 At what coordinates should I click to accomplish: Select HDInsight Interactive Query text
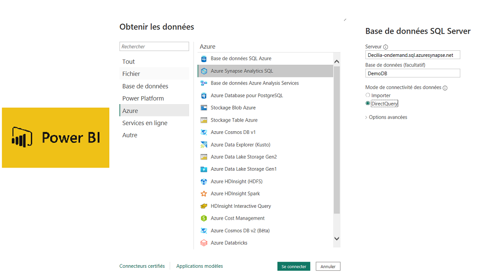click(x=241, y=206)
